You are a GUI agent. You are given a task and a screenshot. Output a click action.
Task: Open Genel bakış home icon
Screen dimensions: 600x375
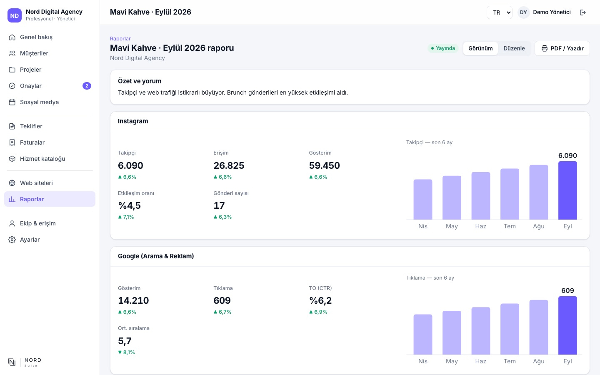coord(12,37)
